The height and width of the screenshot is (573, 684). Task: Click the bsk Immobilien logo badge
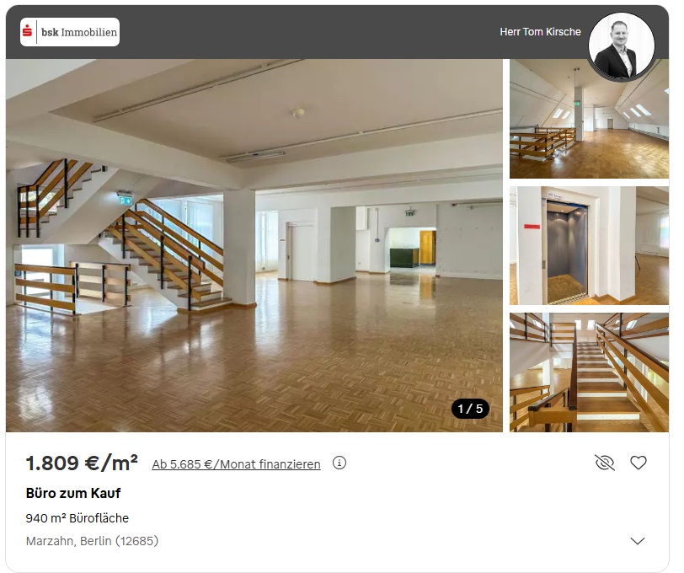70,32
